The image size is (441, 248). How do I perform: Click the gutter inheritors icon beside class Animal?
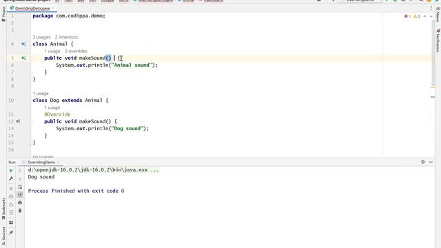tap(23, 44)
